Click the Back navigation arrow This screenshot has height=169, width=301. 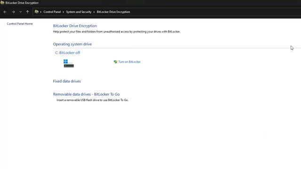coord(5,12)
